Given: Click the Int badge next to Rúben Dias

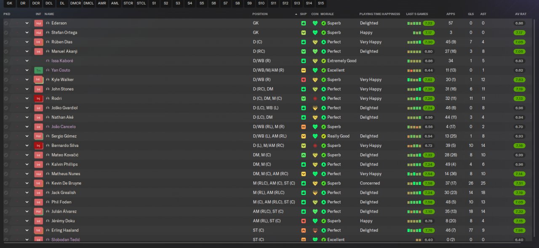Looking at the screenshot, I should pyautogui.click(x=39, y=42).
